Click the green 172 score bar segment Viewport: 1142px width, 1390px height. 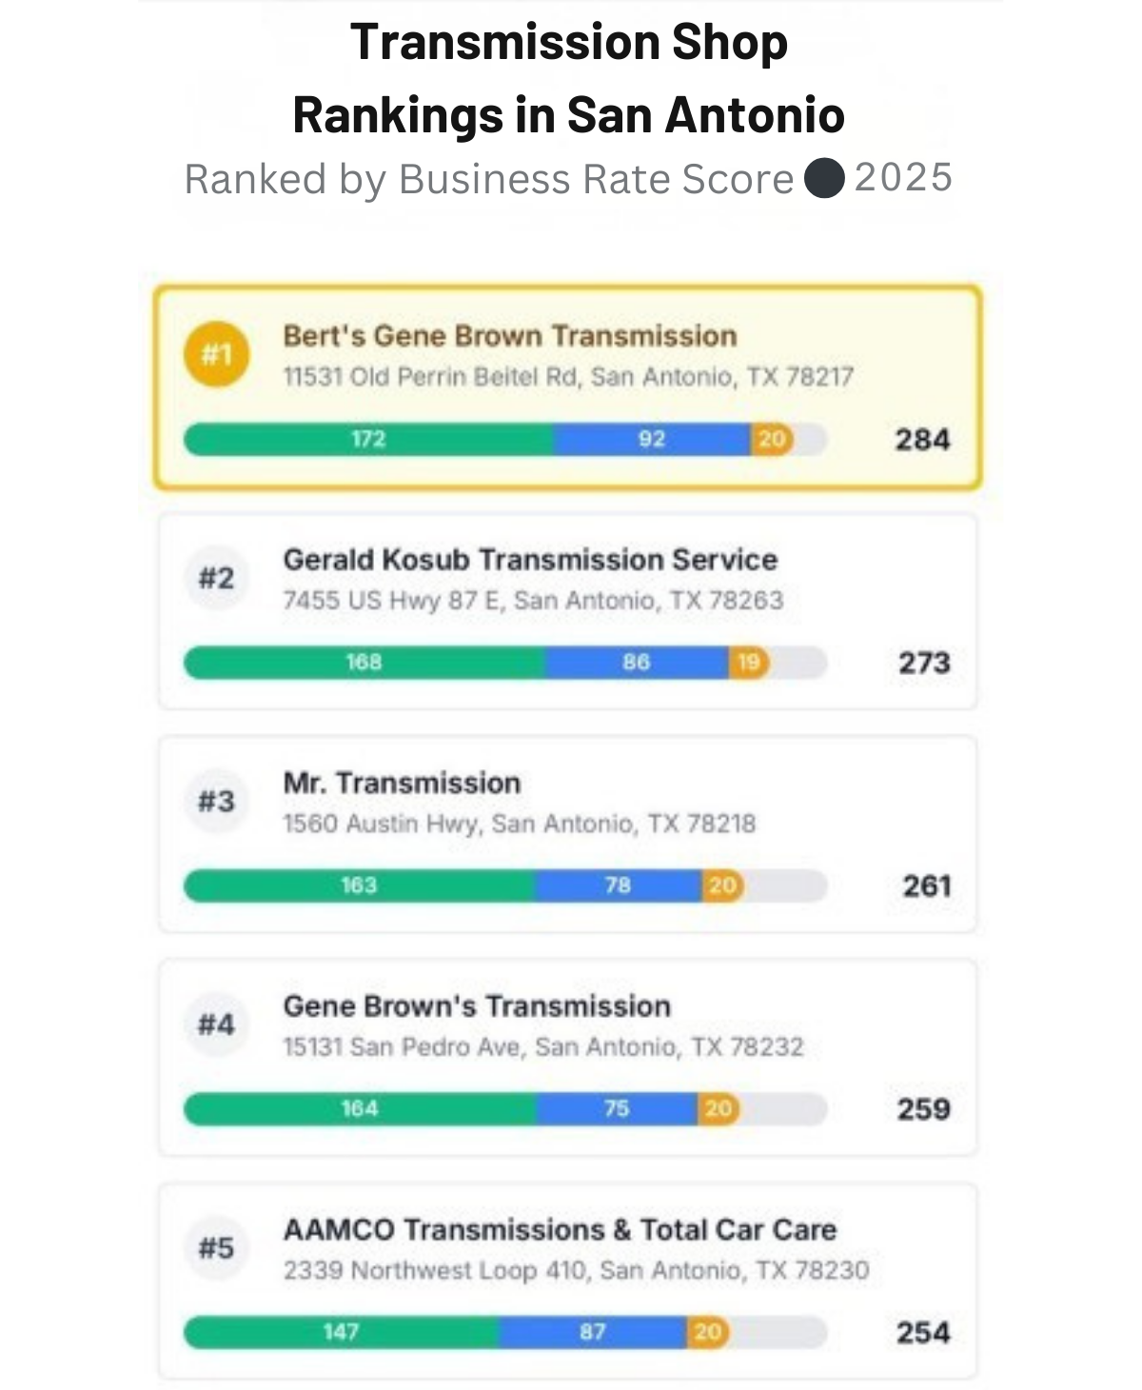coord(368,439)
